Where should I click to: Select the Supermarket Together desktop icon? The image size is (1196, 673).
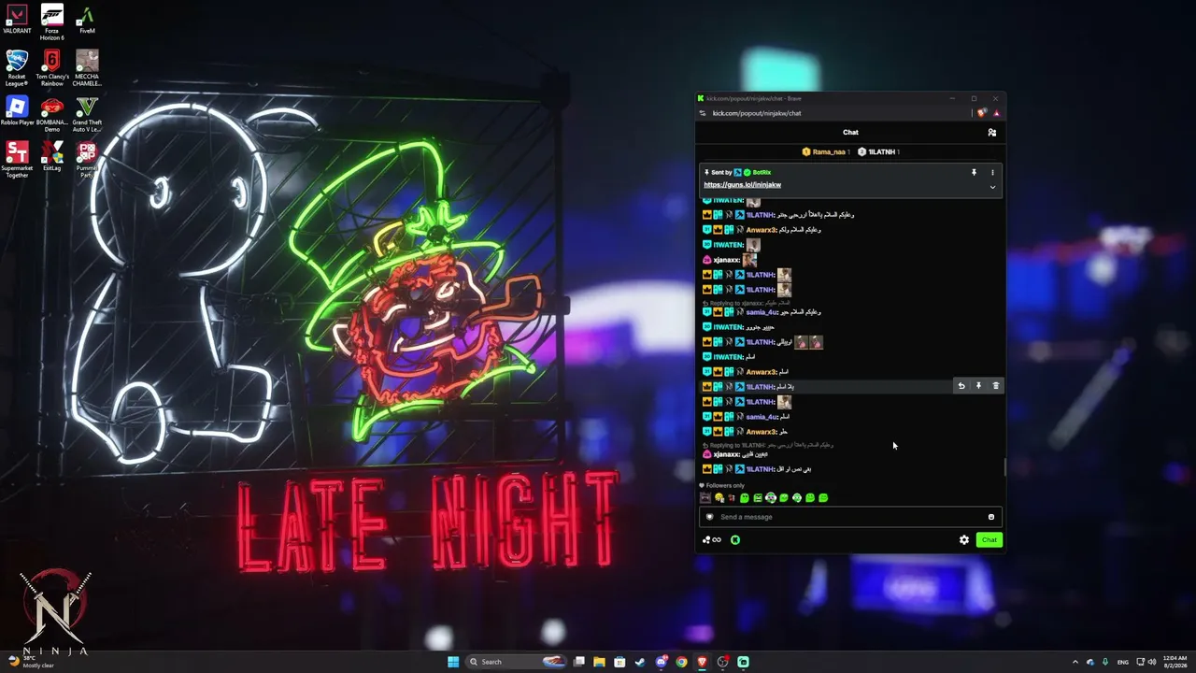pos(17,160)
